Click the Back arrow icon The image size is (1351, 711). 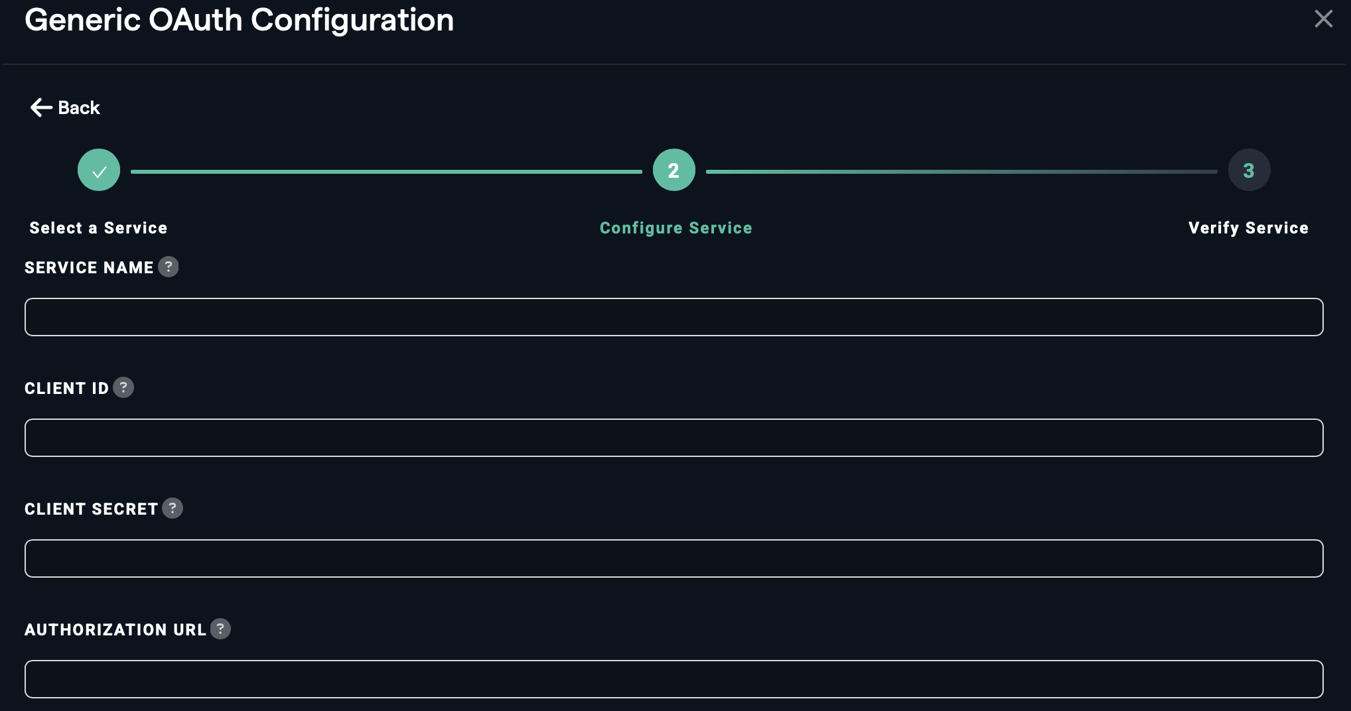(x=40, y=107)
